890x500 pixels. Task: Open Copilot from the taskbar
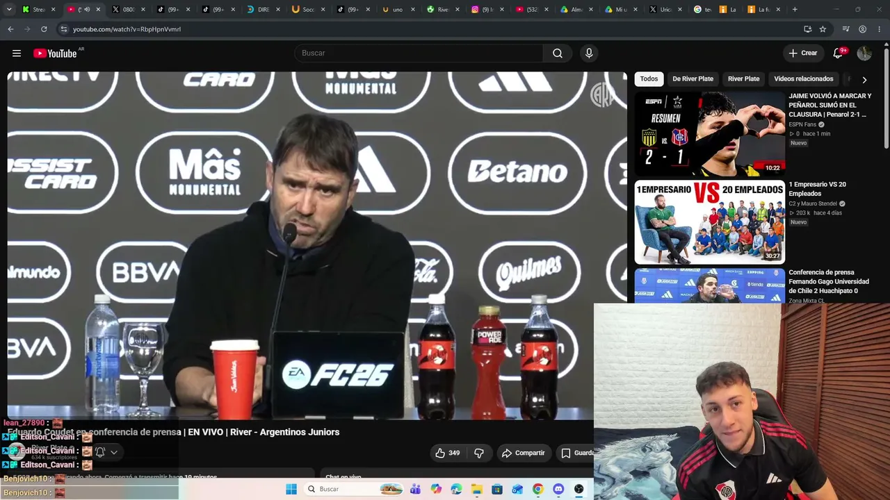tap(436, 489)
